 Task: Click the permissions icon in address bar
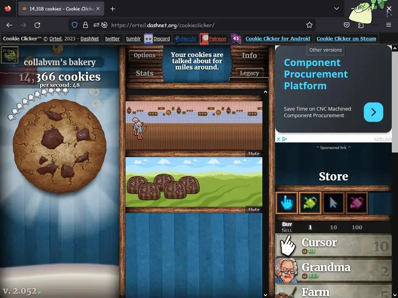(96, 25)
